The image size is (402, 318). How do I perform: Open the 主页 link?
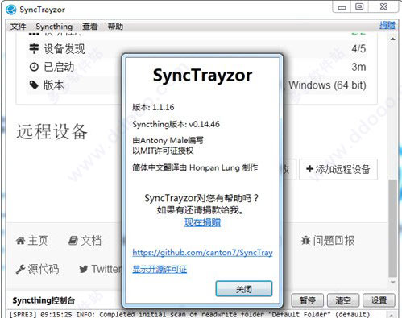[31, 240]
